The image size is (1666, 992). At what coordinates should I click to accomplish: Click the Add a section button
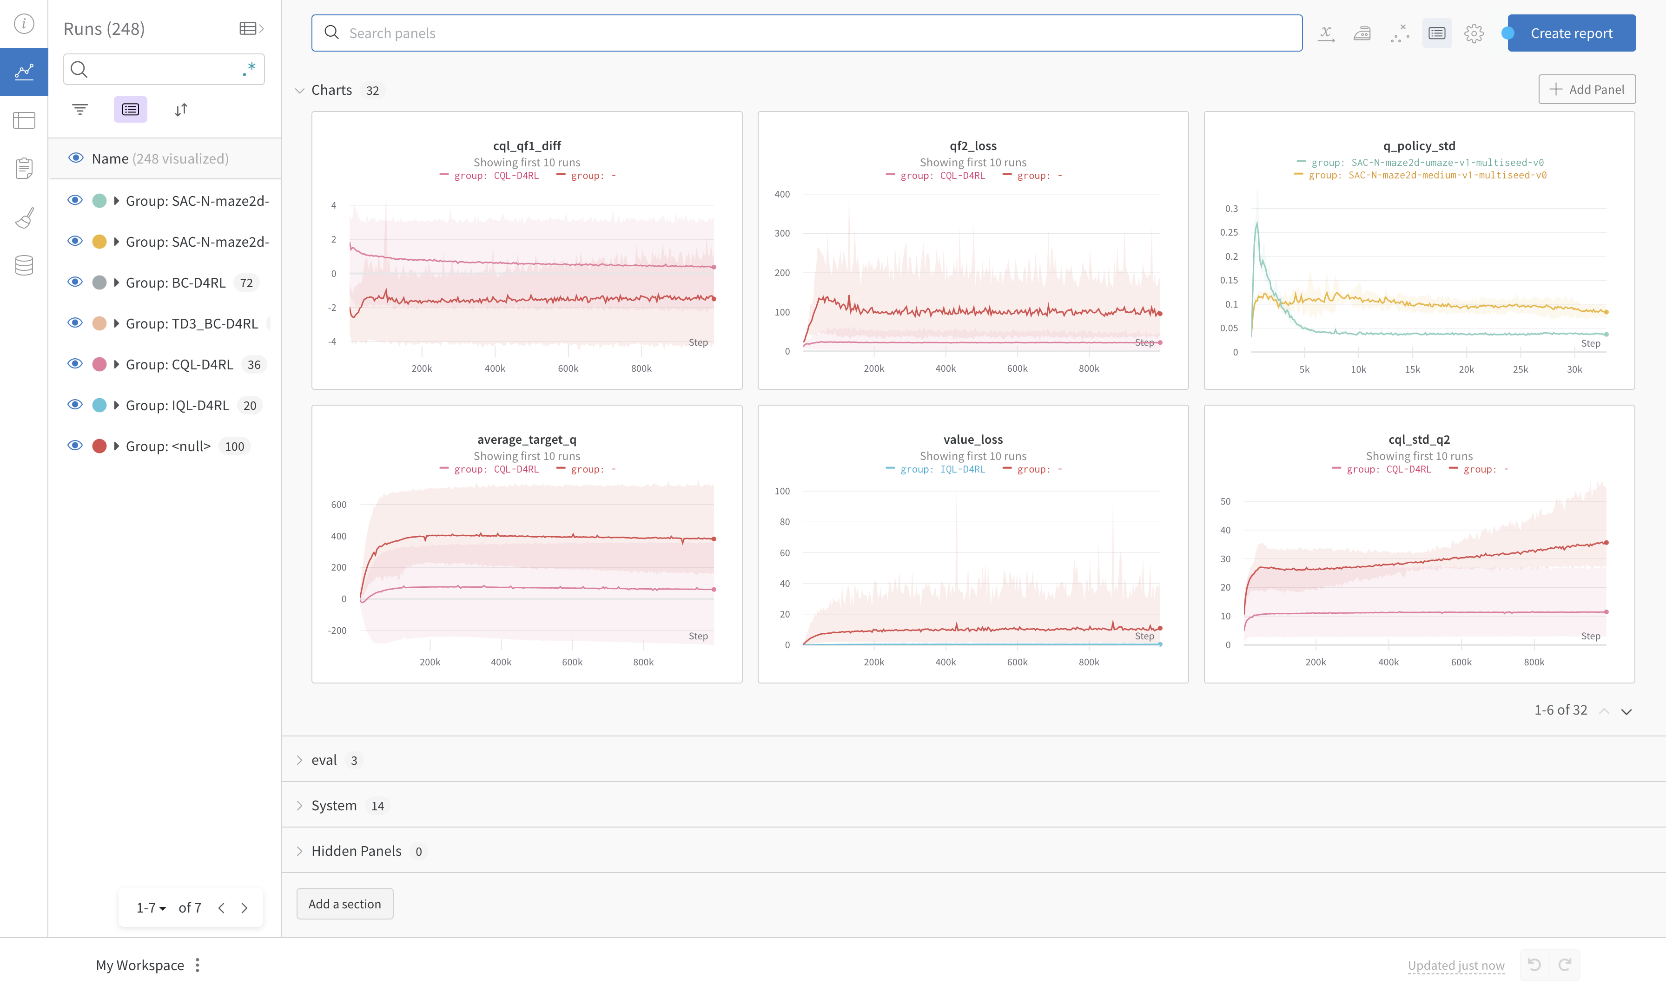(344, 904)
